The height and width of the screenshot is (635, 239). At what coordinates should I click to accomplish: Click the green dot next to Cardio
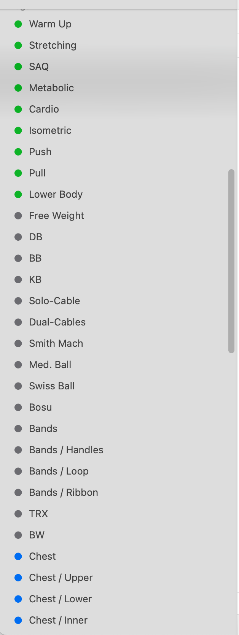click(x=18, y=110)
